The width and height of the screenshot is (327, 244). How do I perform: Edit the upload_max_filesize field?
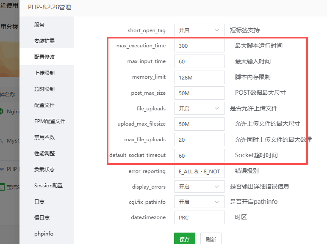point(200,124)
